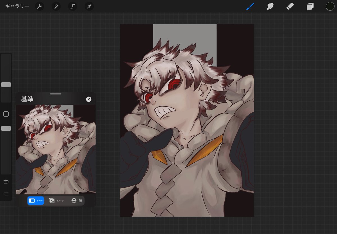337x234 pixels.
Task: Click the brush size slider handle
Action: (6, 84)
